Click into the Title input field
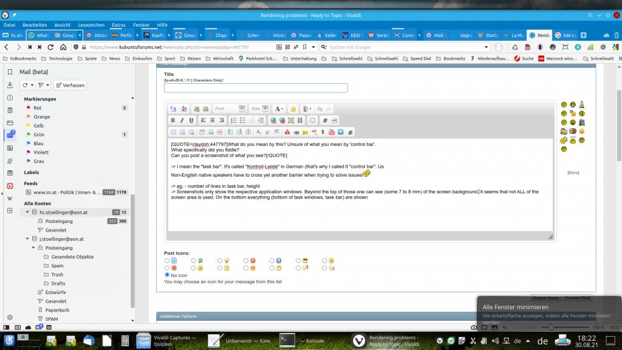622x350 pixels. [x=255, y=88]
